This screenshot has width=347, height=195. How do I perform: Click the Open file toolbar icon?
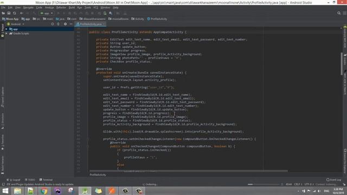coord(3,13)
